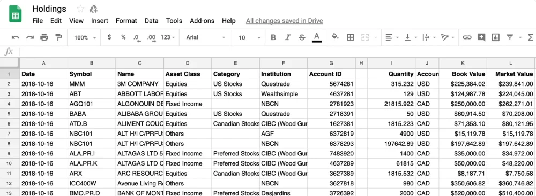The height and width of the screenshot is (196, 536).
Task: Click the increase decimal places icon
Action: (152, 37)
